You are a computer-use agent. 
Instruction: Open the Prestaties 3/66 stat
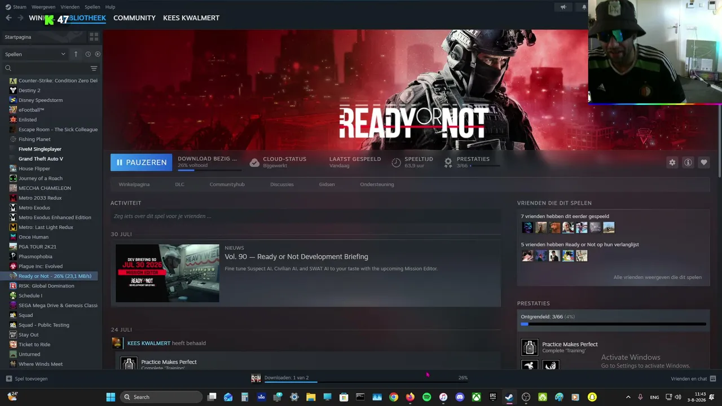point(472,162)
